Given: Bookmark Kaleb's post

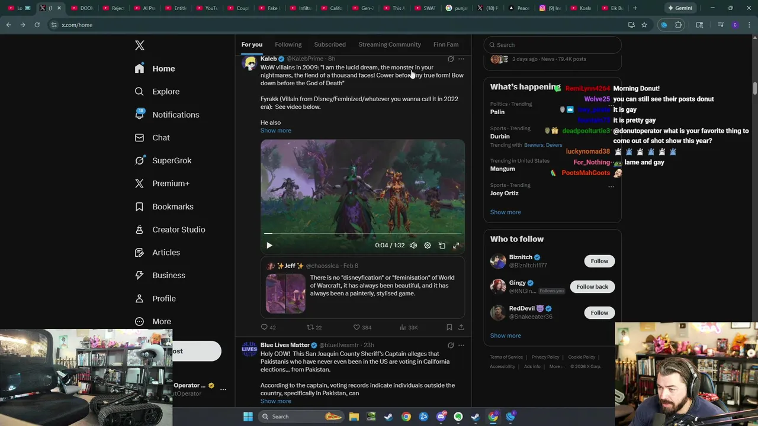Looking at the screenshot, I should (x=449, y=327).
